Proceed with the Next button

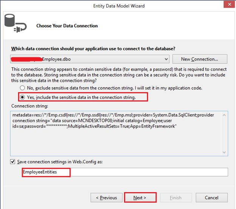pyautogui.click(x=140, y=198)
